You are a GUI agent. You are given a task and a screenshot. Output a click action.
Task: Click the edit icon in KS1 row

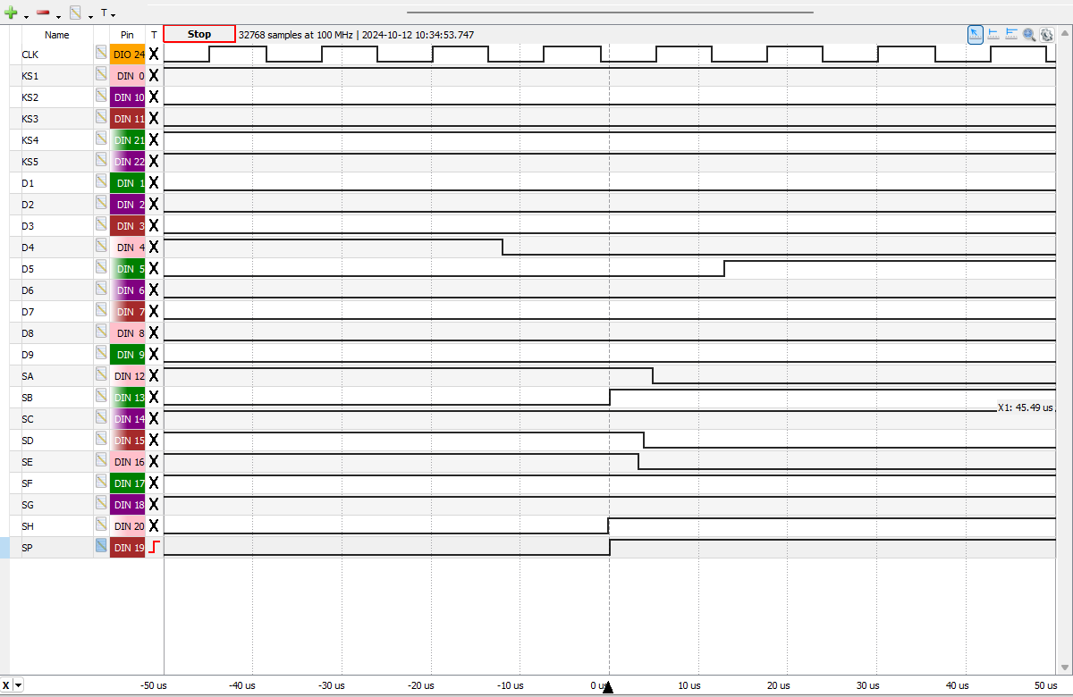coord(102,75)
